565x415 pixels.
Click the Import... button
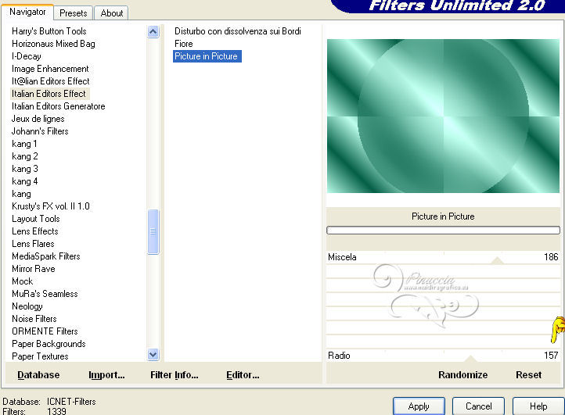tap(106, 375)
